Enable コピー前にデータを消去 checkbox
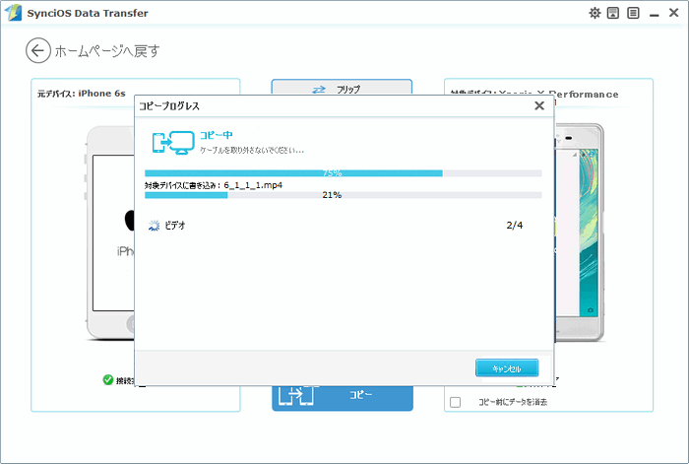This screenshot has width=689, height=464. (455, 402)
